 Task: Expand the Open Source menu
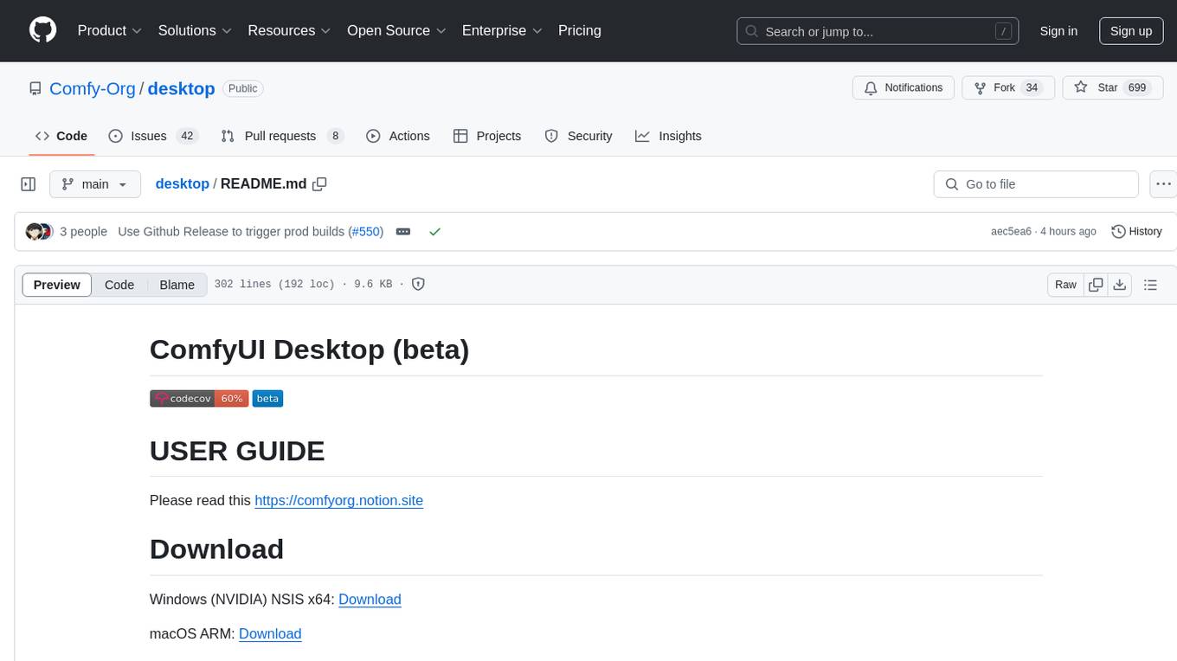(x=396, y=30)
